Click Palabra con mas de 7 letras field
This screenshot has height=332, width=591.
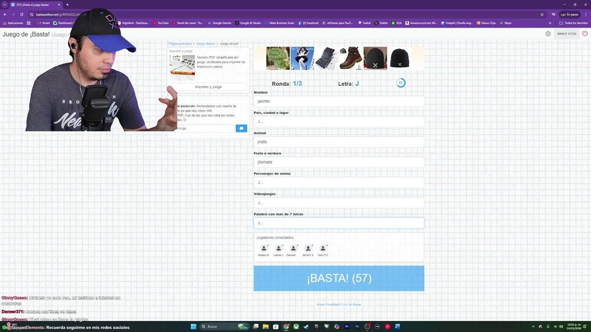(339, 223)
